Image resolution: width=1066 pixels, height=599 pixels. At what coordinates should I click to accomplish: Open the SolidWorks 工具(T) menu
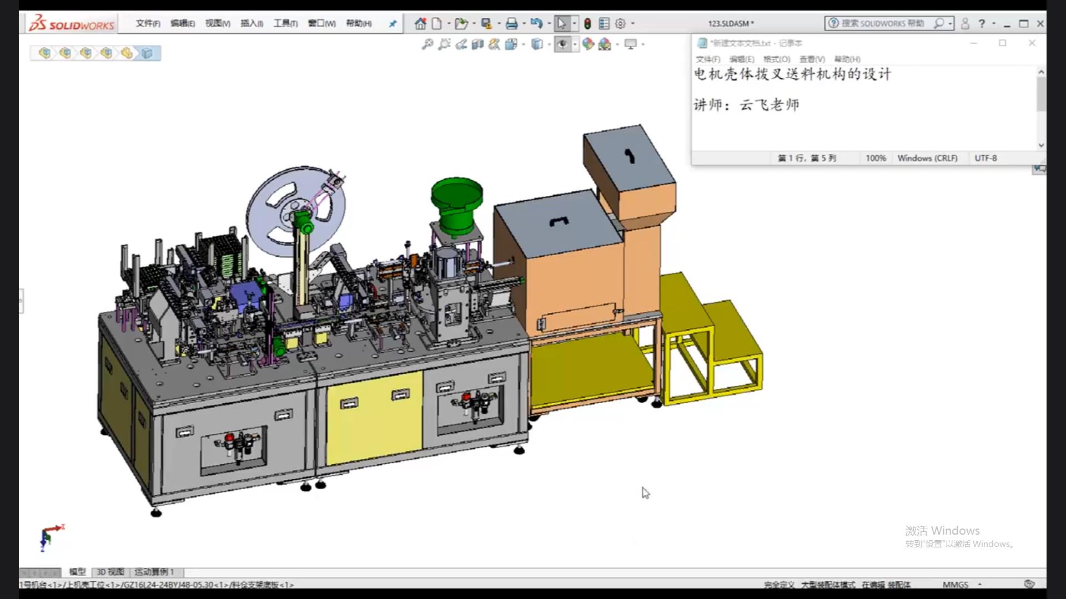[x=285, y=23]
